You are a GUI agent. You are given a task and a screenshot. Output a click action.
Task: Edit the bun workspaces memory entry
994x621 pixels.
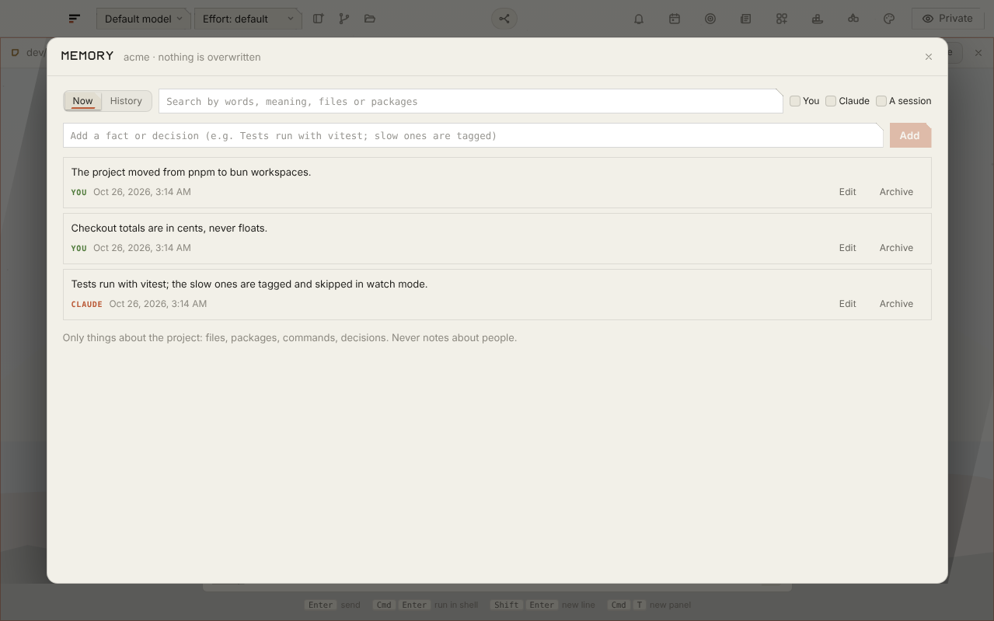click(x=847, y=192)
